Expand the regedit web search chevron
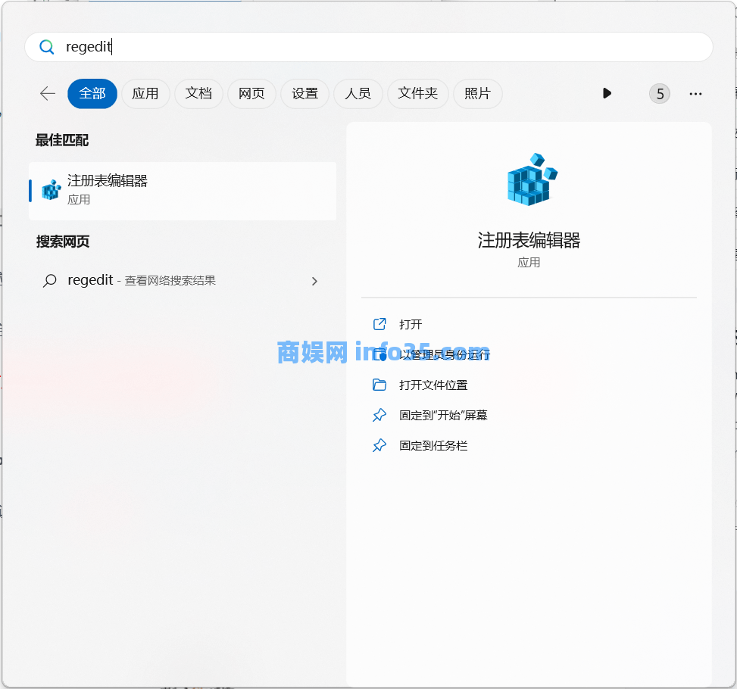The image size is (737, 689). (x=314, y=281)
